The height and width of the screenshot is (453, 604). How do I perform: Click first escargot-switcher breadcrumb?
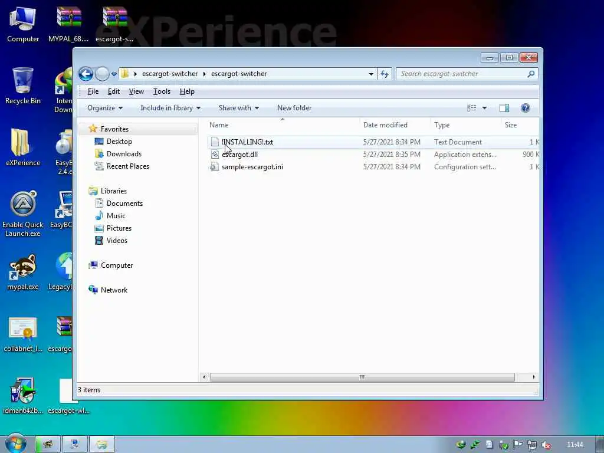click(x=170, y=74)
